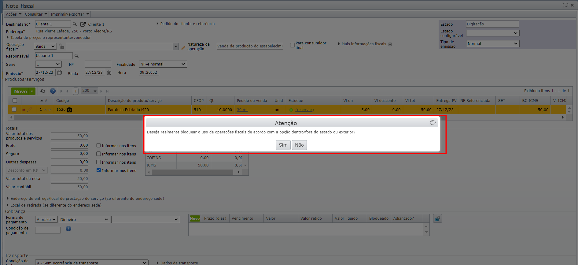
Task: Open the Série dropdown
Action: (x=48, y=64)
